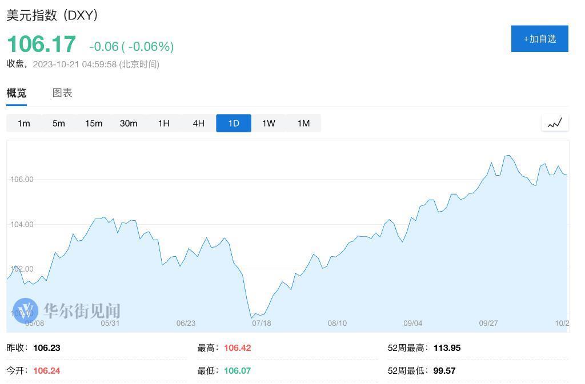Select the 30m timeframe
The image size is (585, 384).
(129, 123)
